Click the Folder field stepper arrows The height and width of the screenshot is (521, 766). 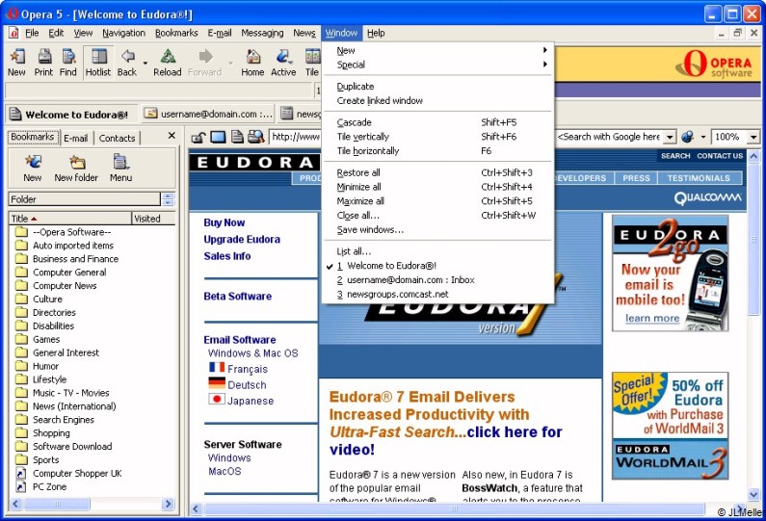168,199
